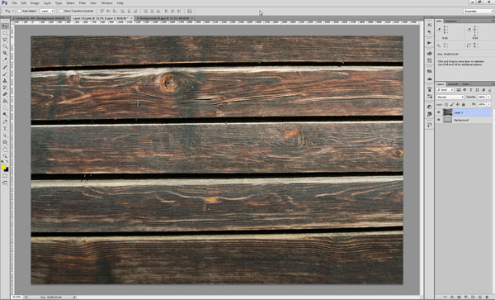Select the Eraser tool
Viewport: 495px width, 300px height.
click(5, 94)
